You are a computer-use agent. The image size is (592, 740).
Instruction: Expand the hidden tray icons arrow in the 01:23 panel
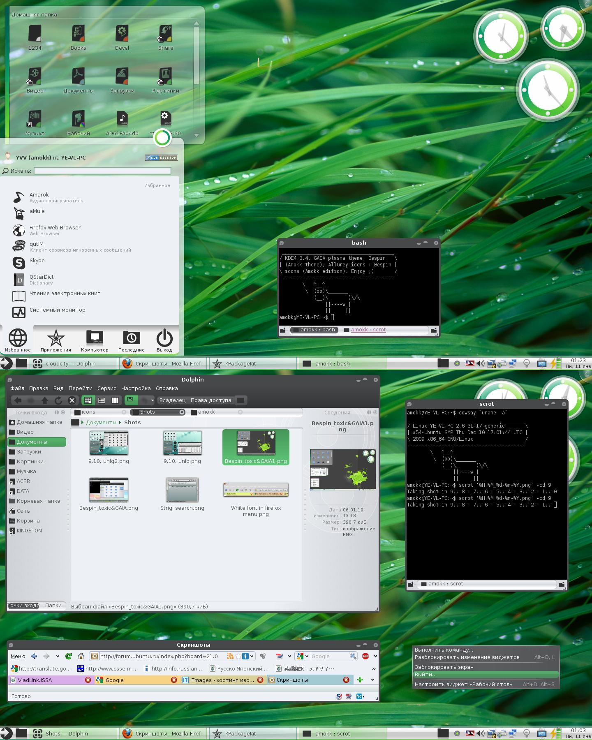coord(456,363)
